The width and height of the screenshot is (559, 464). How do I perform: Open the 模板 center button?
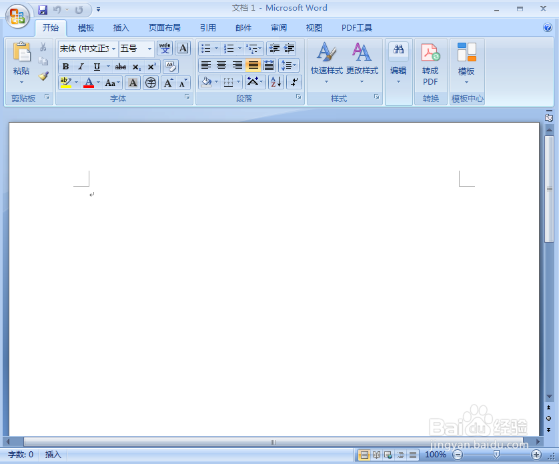466,64
